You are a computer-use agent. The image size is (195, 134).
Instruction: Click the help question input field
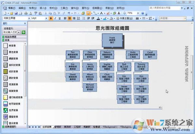click(165, 8)
